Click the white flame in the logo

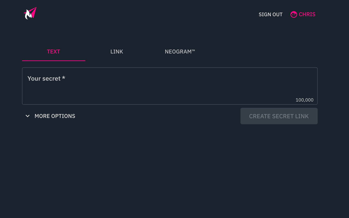click(28, 15)
